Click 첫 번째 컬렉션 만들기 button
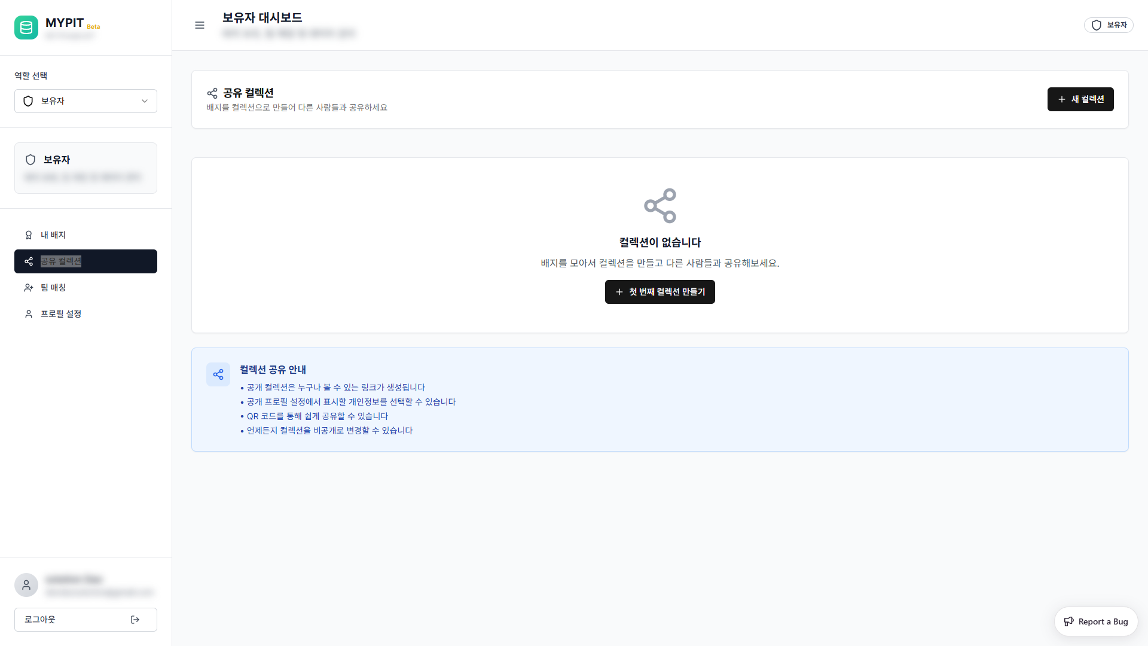Screen dimensions: 1148x646 660,292
